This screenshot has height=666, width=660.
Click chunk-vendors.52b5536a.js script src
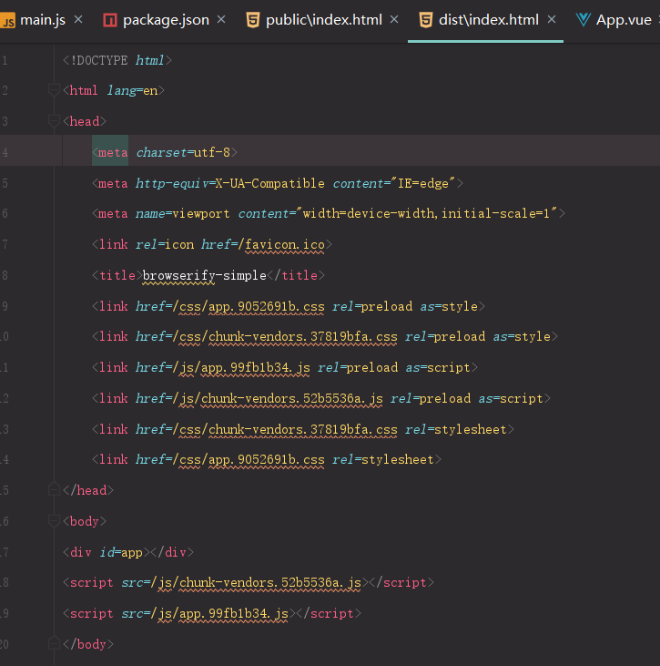[x=270, y=583]
